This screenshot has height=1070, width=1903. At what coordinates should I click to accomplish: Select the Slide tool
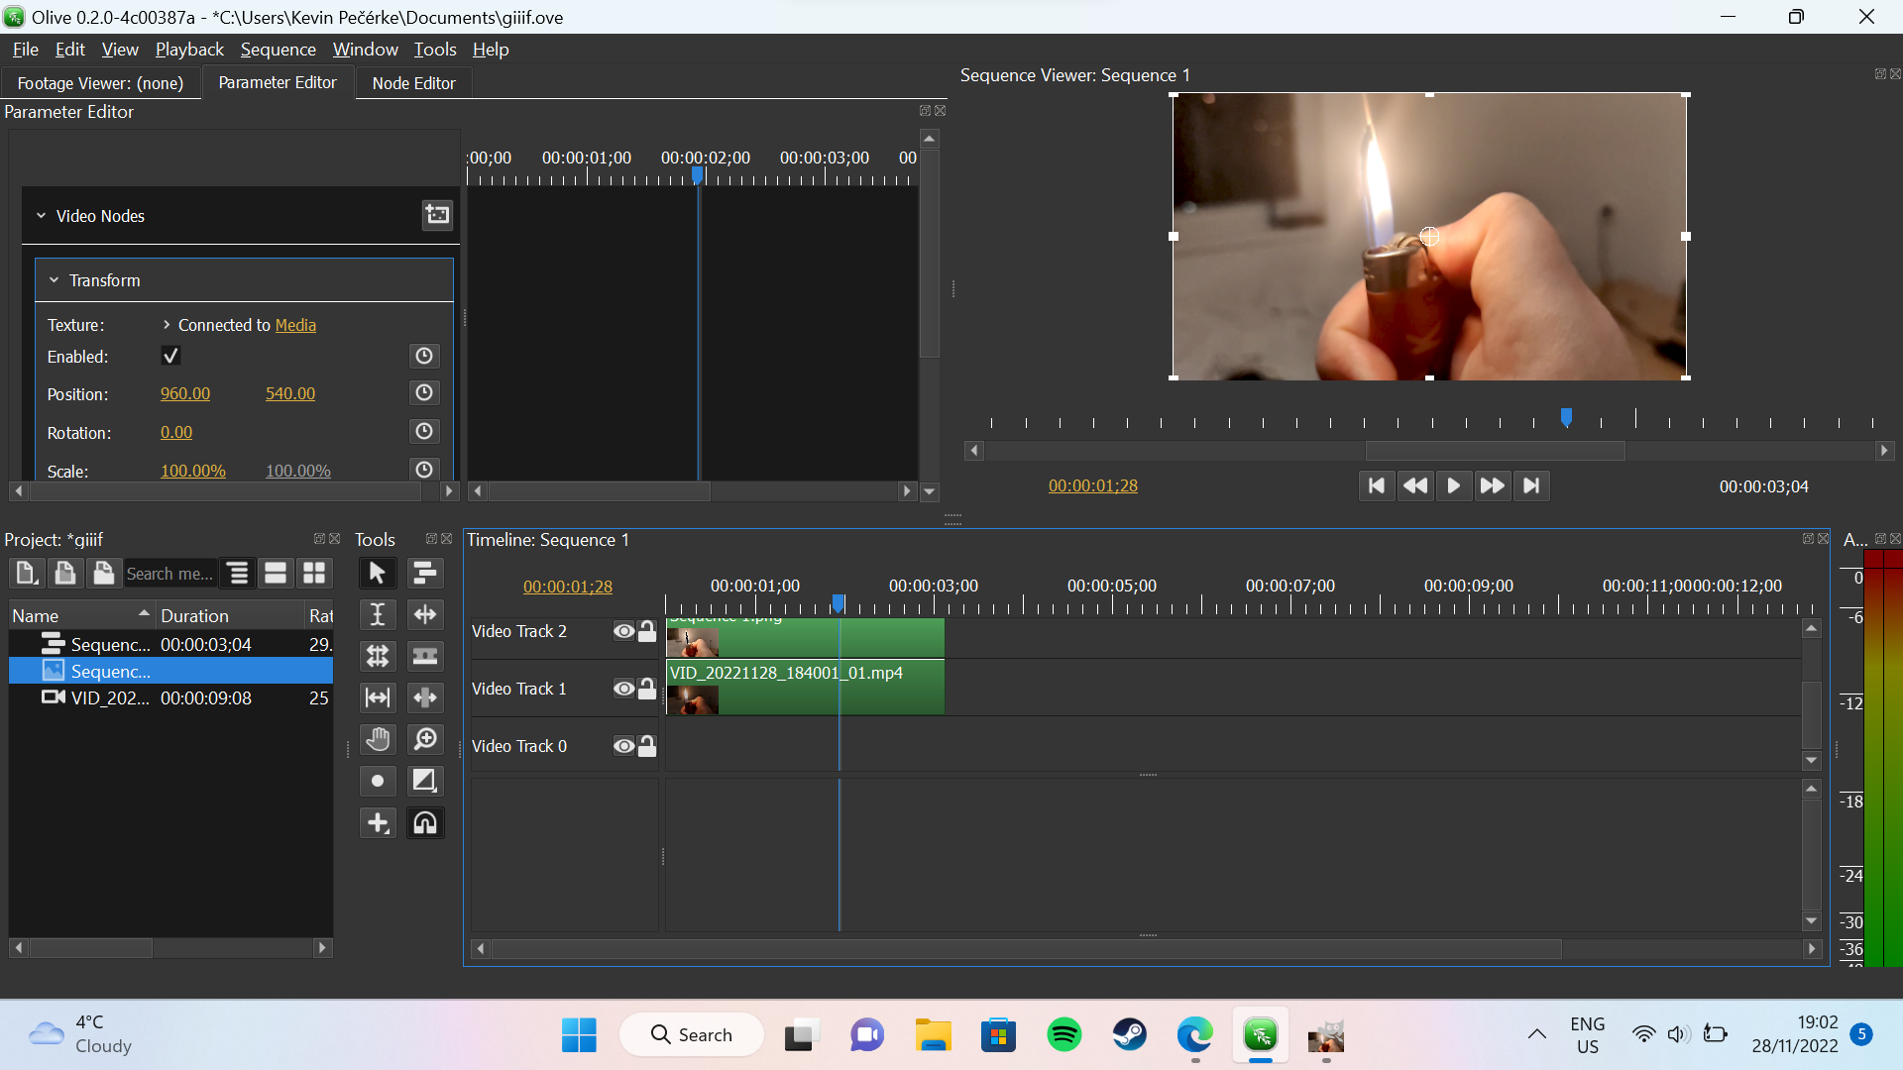424,697
